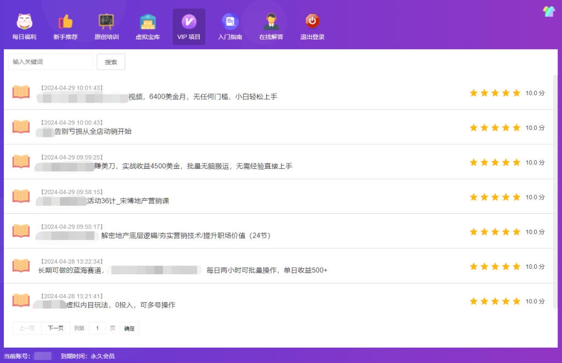Click timestamp 2024-04-29 09:55:17
The image size is (562, 363).
tap(72, 226)
